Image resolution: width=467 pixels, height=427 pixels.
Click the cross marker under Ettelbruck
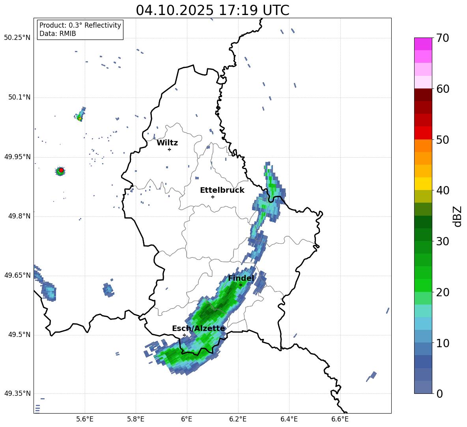point(213,197)
